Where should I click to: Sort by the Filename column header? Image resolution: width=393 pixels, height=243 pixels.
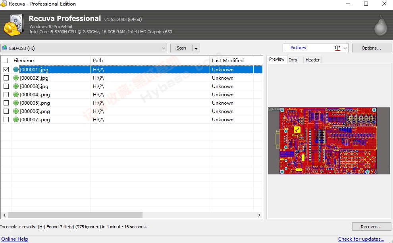(51, 60)
